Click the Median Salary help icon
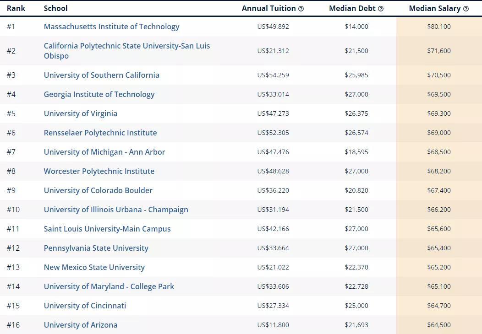 coord(466,9)
